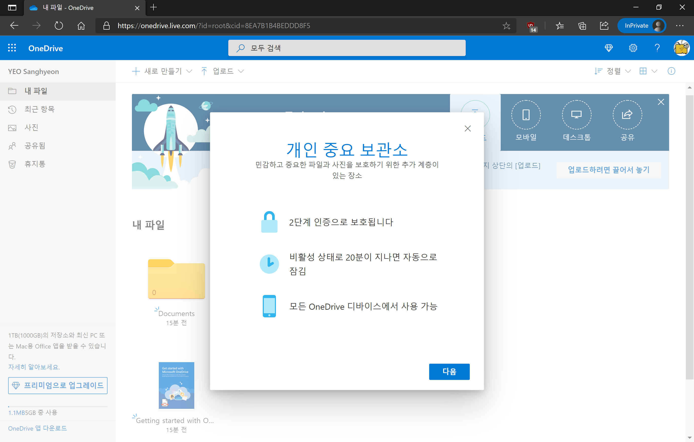The height and width of the screenshot is (442, 694).
Task: Open the view layout options dropdown
Action: [648, 71]
